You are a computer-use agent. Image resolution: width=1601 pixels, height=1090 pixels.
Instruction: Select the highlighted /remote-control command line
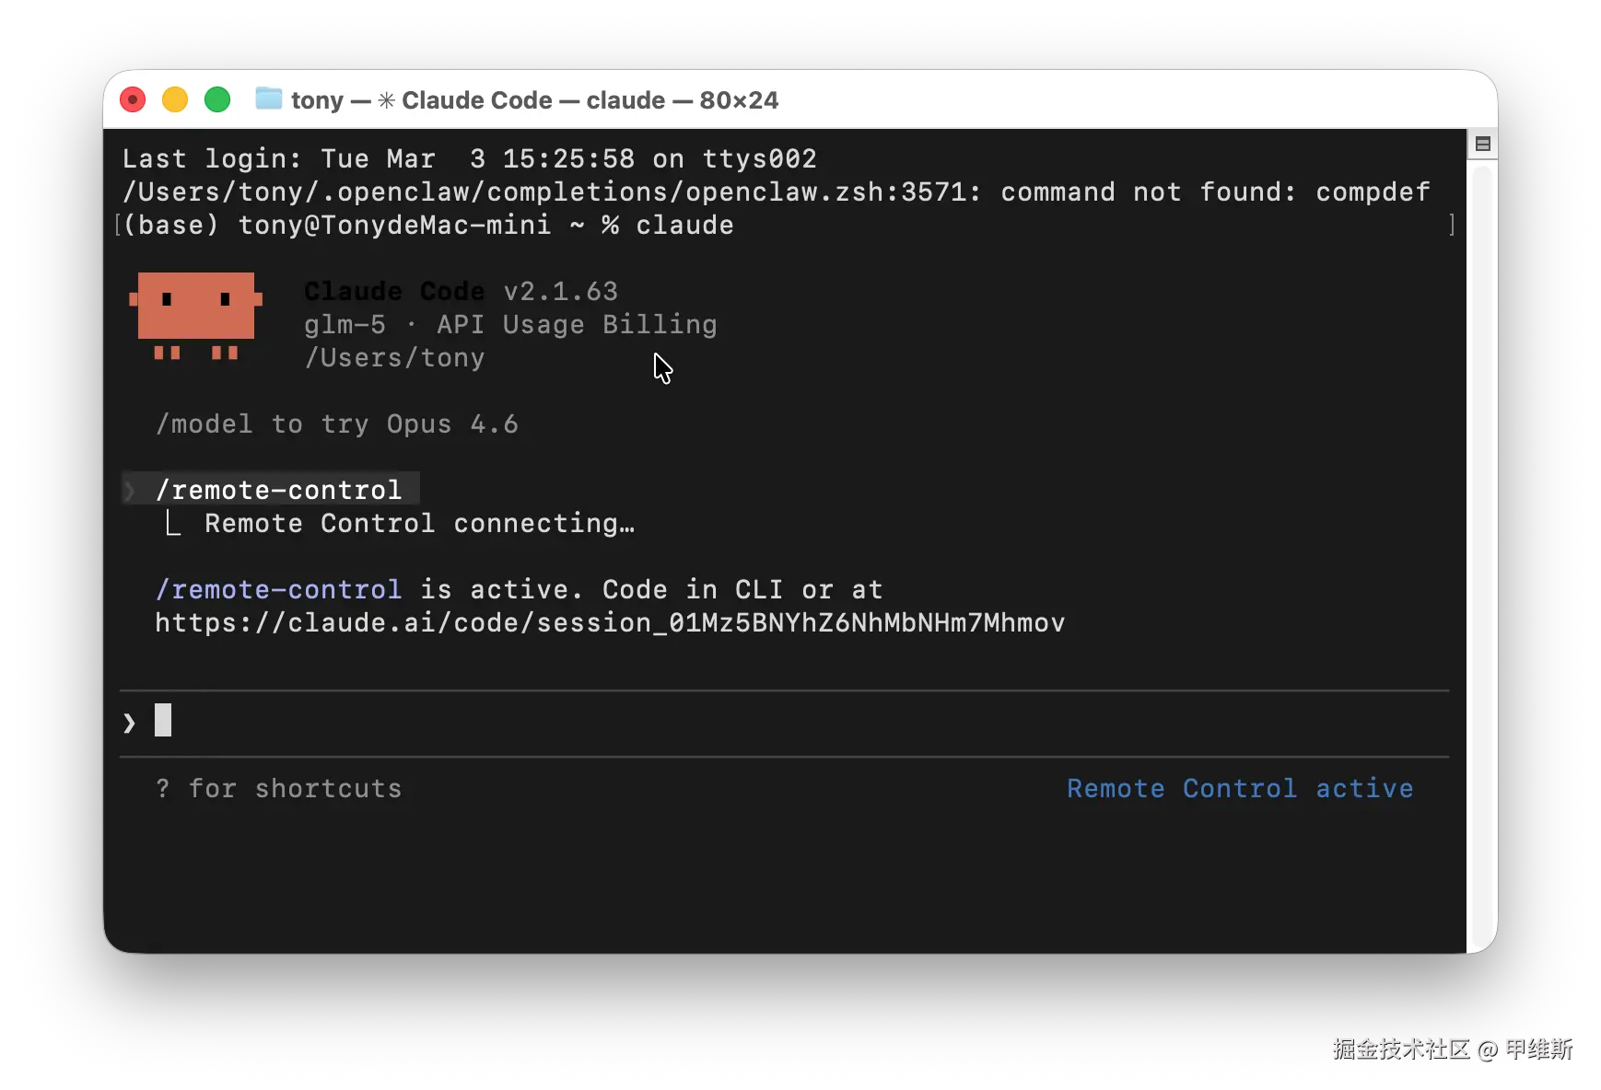tap(271, 490)
